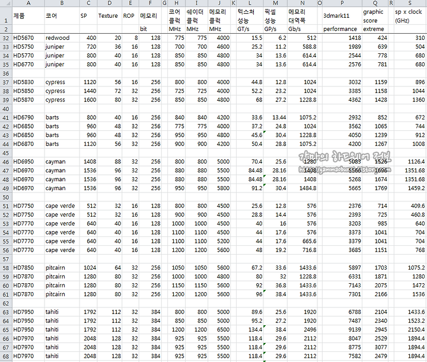This screenshot has width=427, height=362.
Task: Click the 5800 memory clock cell
Action: [219, 188]
